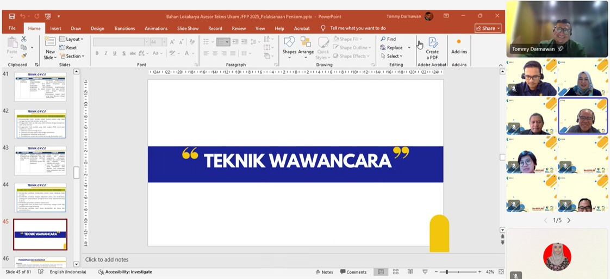This screenshot has width=610, height=279.
Task: Open the Section dropdown
Action: coord(72,56)
